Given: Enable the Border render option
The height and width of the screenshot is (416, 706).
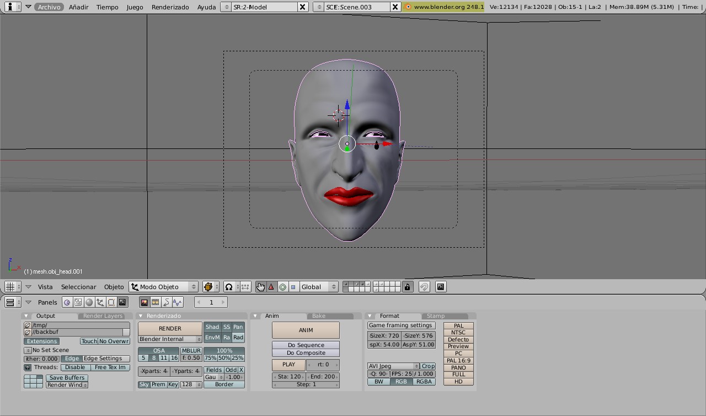Looking at the screenshot, I should point(224,384).
